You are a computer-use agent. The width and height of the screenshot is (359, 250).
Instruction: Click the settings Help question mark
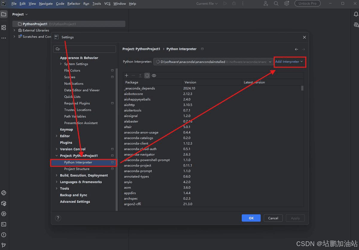click(58, 218)
